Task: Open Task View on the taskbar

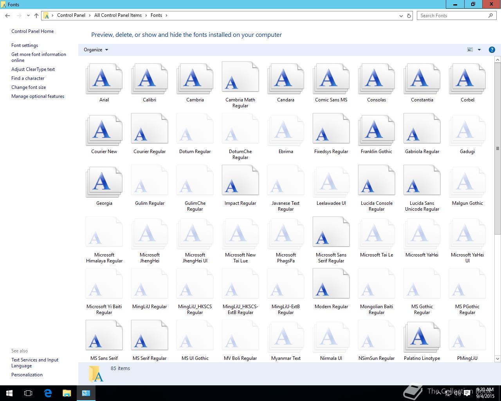Action: 28,393
